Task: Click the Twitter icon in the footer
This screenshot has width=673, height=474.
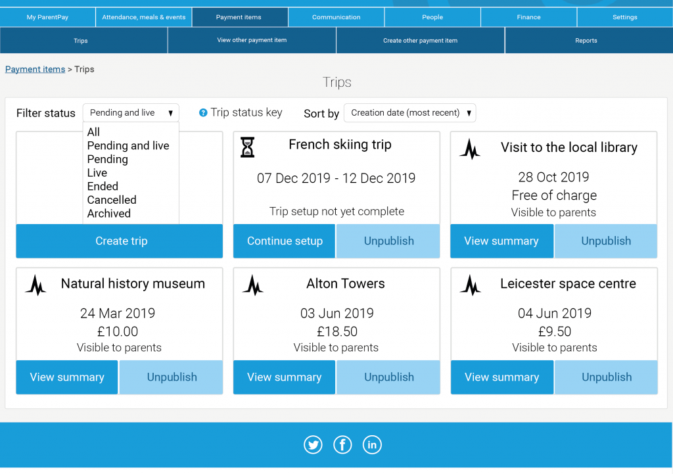Action: coord(313,445)
